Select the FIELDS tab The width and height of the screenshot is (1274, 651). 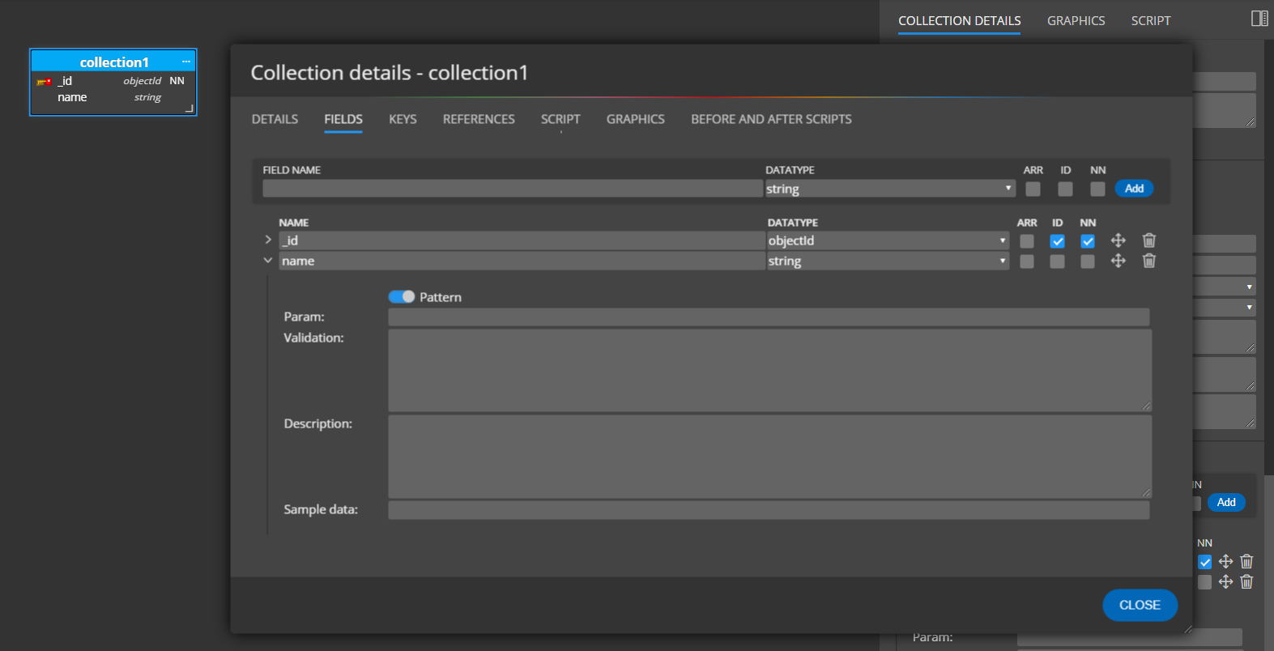click(343, 119)
